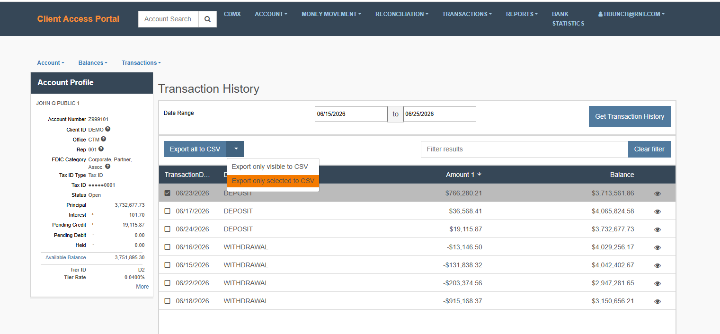
Task: Click the -$131,838.32 amount cell
Action: pos(462,265)
